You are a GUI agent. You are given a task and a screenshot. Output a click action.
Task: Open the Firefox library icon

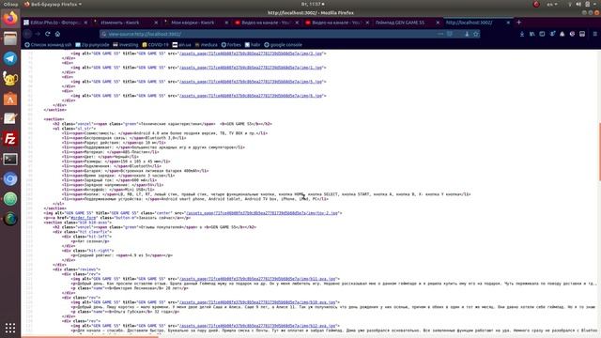point(532,34)
